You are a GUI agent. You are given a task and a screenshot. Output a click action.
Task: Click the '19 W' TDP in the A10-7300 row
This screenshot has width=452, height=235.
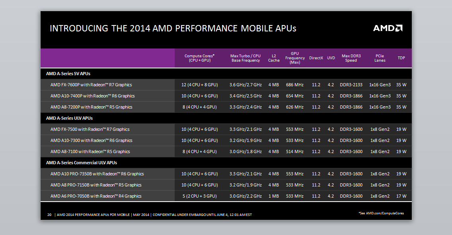(401, 140)
